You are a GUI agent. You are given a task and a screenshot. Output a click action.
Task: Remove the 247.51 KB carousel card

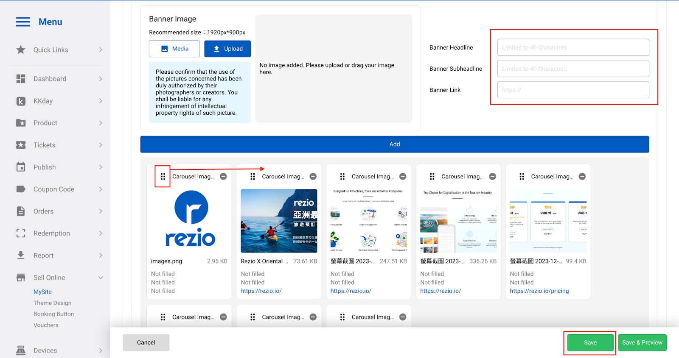(x=403, y=176)
